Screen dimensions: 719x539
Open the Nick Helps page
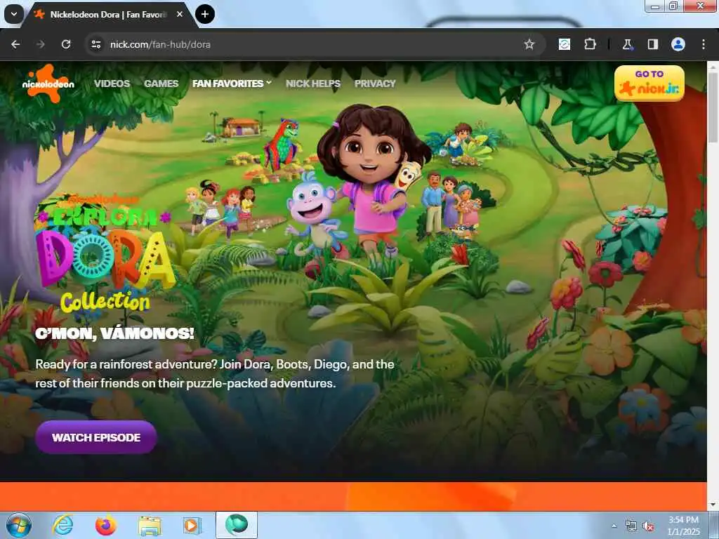pyautogui.click(x=313, y=84)
